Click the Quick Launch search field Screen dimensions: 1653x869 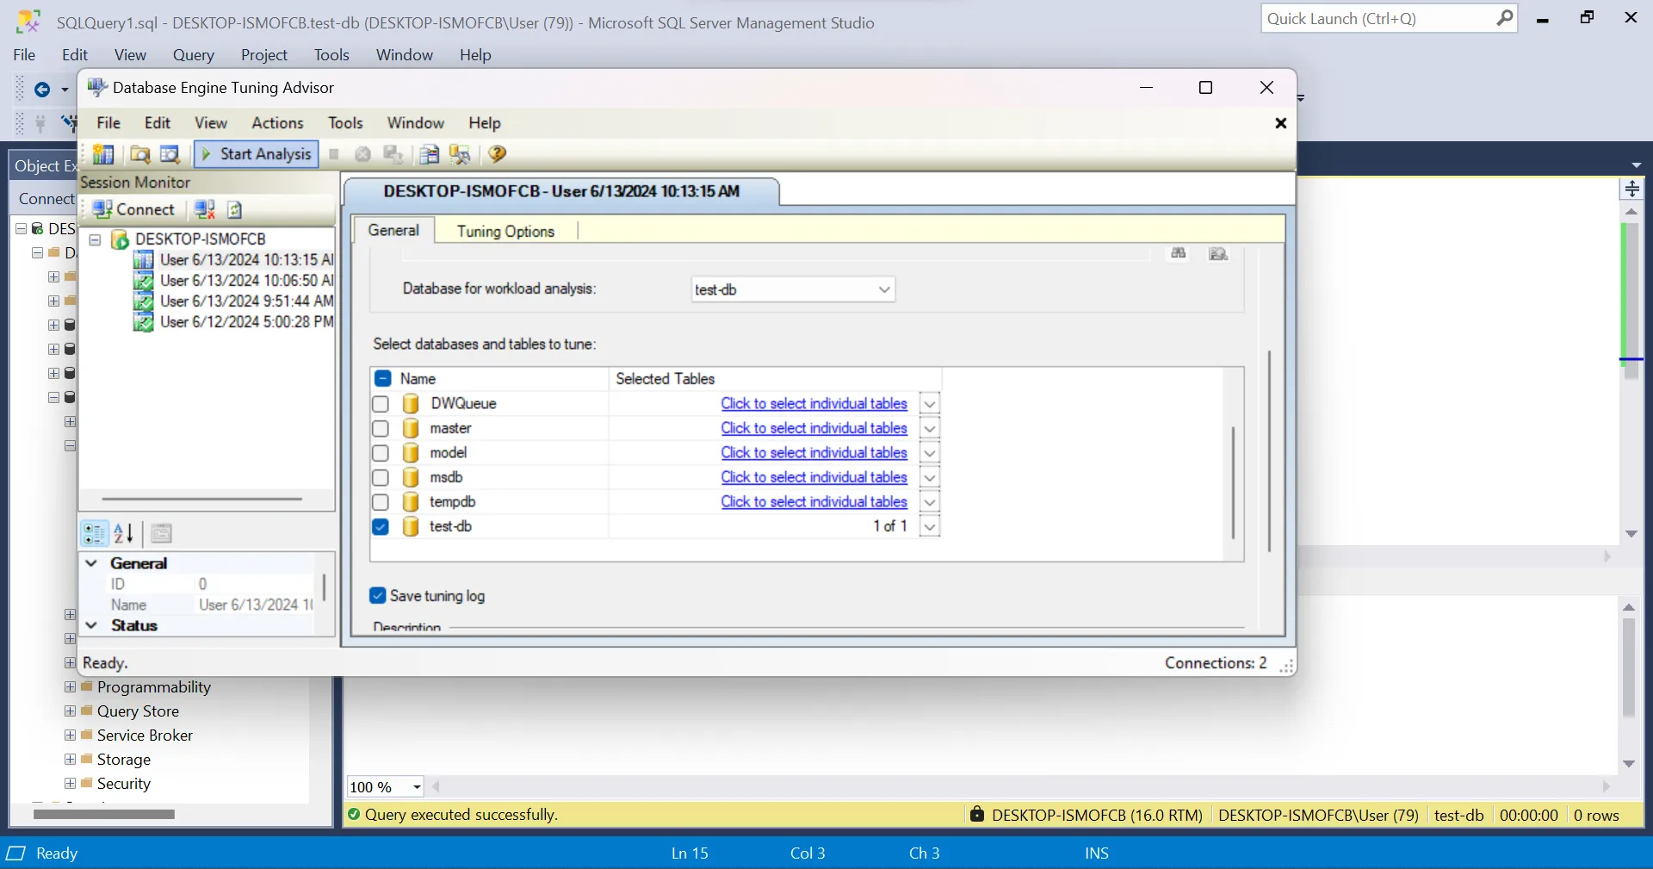point(1377,18)
